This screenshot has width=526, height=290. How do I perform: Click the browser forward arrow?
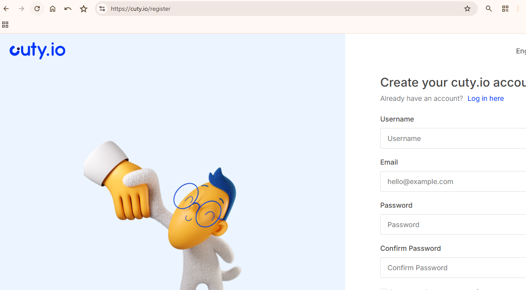22,9
